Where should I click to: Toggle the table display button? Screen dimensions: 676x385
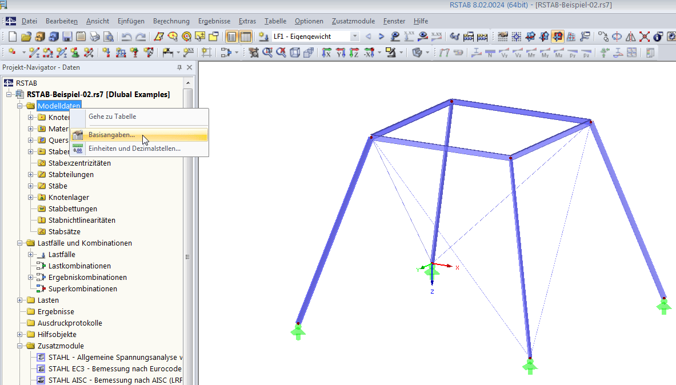point(245,37)
